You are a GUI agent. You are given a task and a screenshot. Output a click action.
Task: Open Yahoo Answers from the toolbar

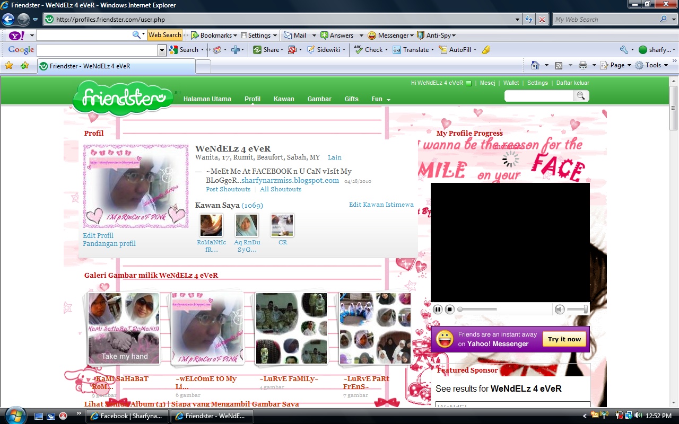tap(337, 36)
